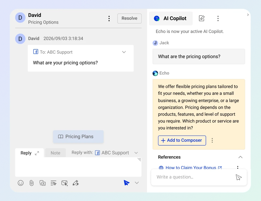Click the resize handle of reply box

tap(139, 159)
